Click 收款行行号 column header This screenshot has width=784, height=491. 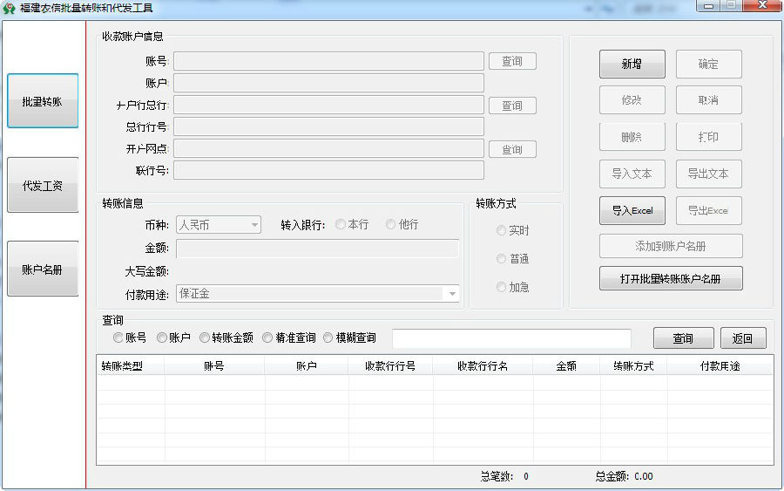(x=390, y=366)
